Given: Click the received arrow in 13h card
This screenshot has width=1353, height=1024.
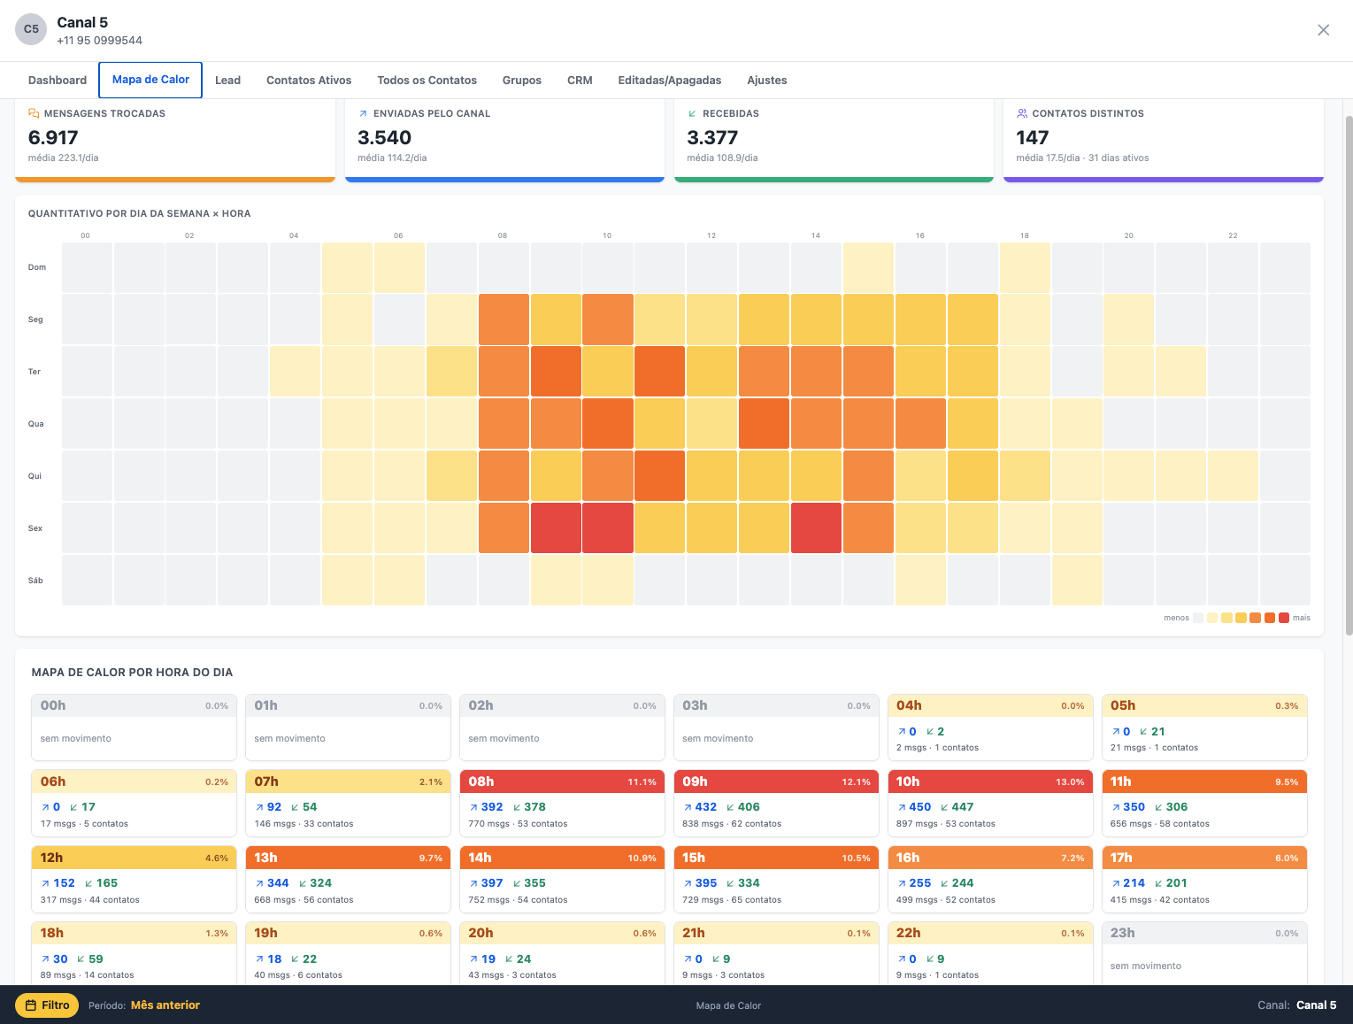Looking at the screenshot, I should (304, 883).
